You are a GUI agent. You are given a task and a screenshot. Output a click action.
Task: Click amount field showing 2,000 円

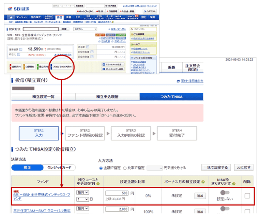[x=117, y=209]
